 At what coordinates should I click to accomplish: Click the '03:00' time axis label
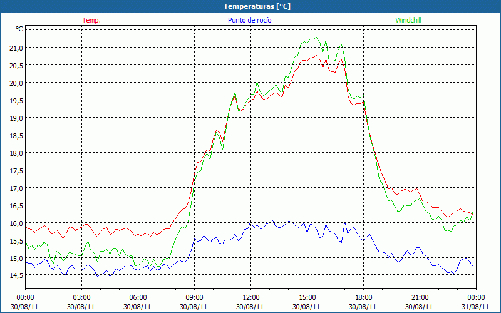click(81, 298)
